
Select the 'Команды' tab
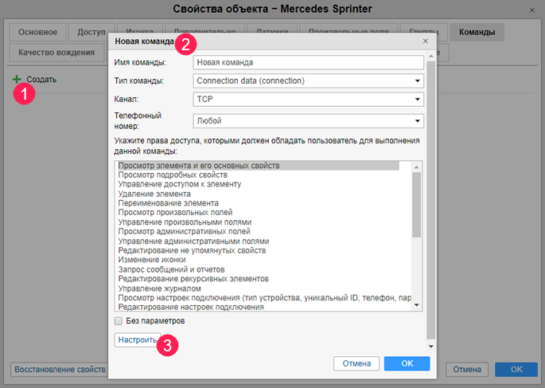(x=476, y=33)
